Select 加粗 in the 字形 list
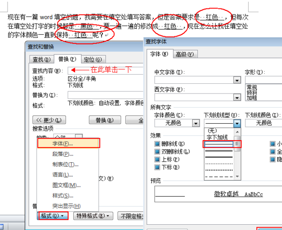282x230 pixels. click(252, 98)
